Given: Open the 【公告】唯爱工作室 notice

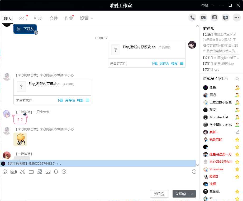Looking at the screenshot, I should coord(220,43).
